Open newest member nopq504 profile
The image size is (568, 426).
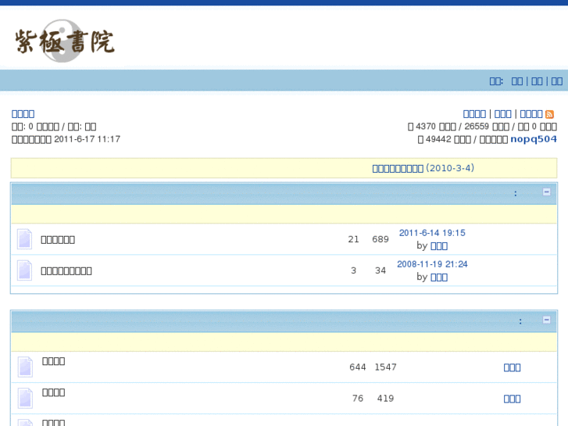coord(533,139)
